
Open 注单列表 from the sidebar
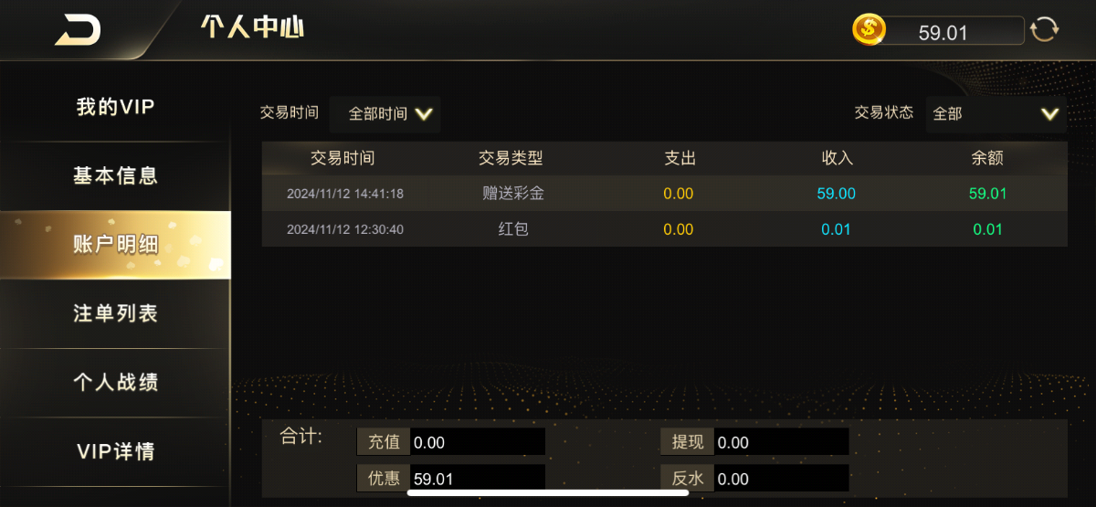[115, 313]
